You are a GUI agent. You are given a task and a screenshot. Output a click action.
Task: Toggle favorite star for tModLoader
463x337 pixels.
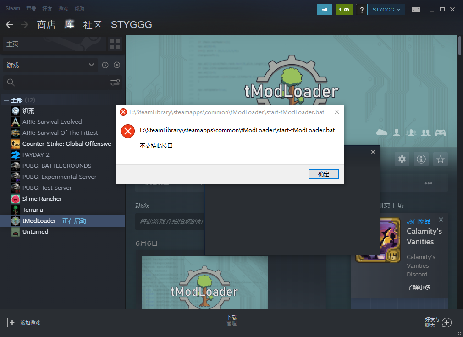tap(441, 159)
